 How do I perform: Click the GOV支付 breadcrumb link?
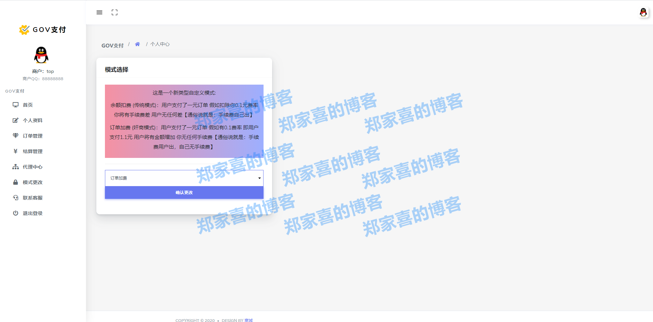point(113,45)
